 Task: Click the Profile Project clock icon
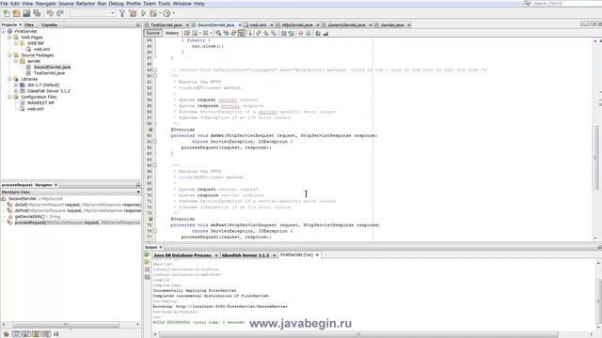click(x=166, y=13)
